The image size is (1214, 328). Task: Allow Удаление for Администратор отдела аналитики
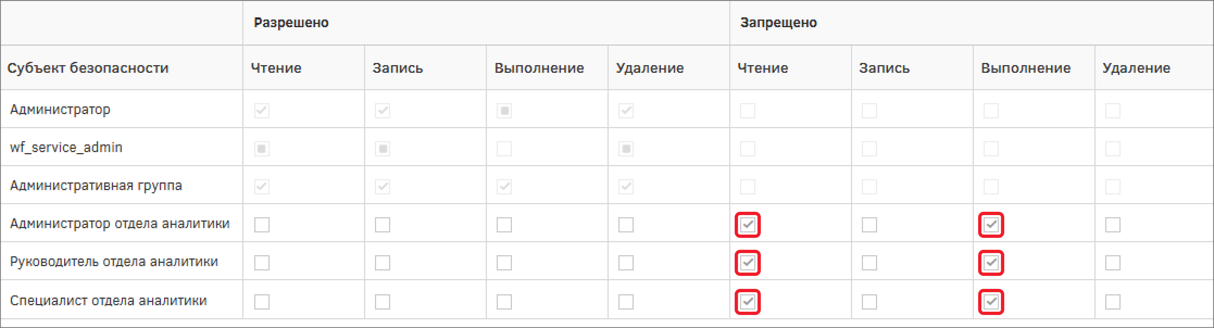click(x=626, y=225)
